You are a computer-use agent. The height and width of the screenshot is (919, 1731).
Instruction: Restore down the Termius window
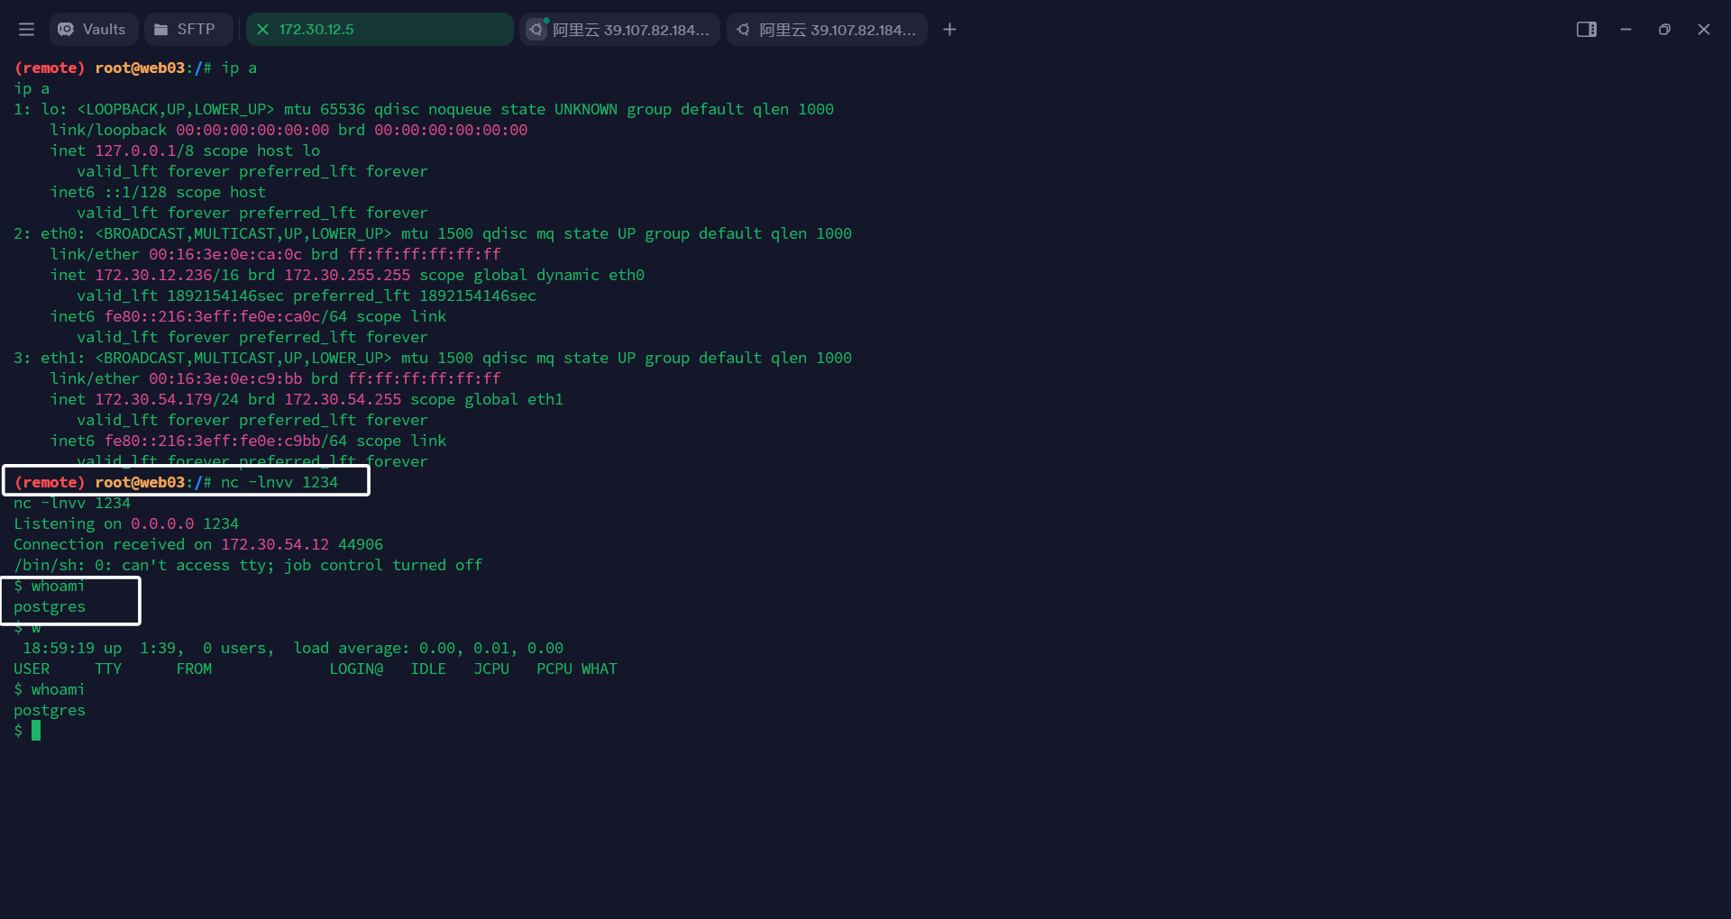(1664, 30)
